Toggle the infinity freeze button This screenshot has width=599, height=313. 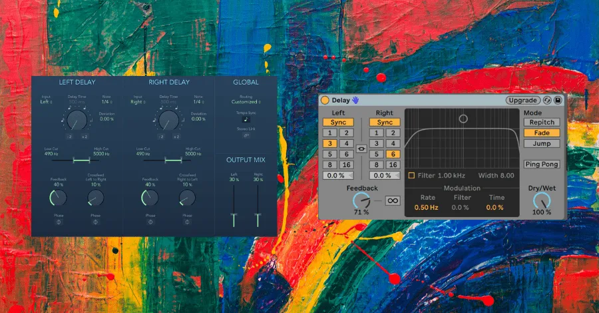(392, 200)
